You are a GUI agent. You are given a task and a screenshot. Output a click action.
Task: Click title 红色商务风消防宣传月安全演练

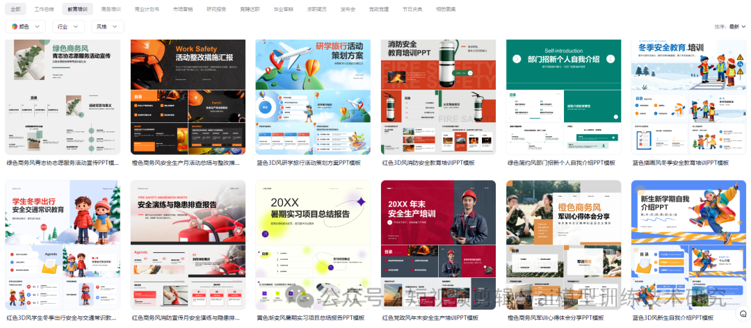coord(186,318)
